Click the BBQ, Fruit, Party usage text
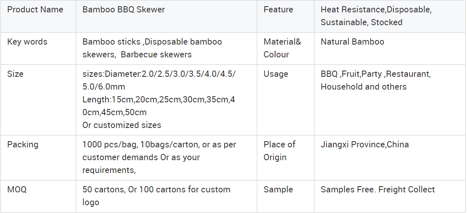This screenshot has width=467, height=213. click(376, 80)
